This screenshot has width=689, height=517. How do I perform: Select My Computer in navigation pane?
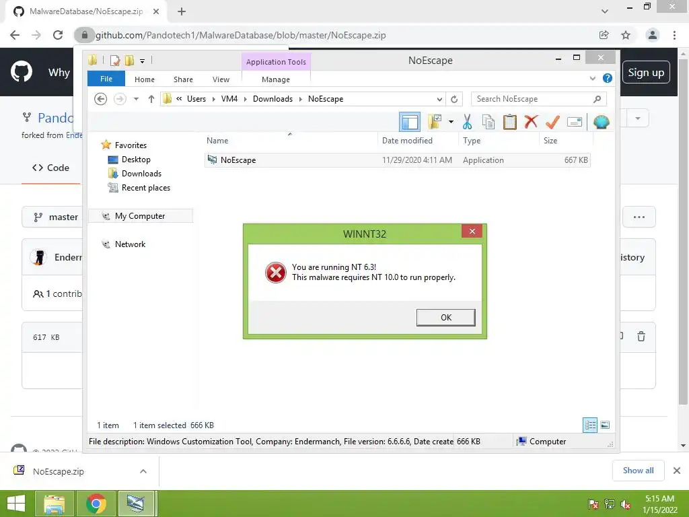(x=141, y=216)
